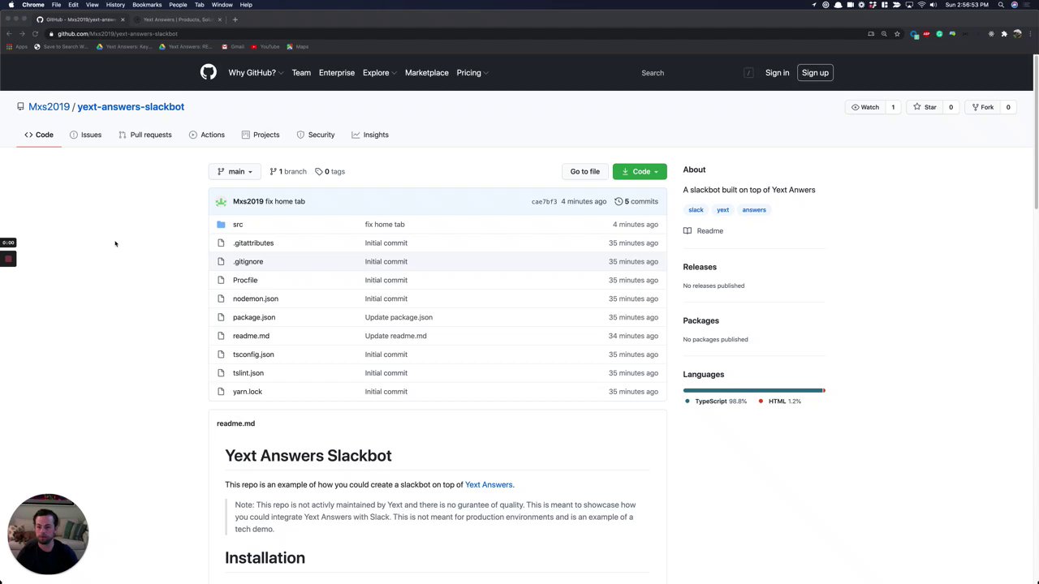Viewport: 1039px width, 584px height.
Task: View the 0 tags link
Action: [330, 172]
